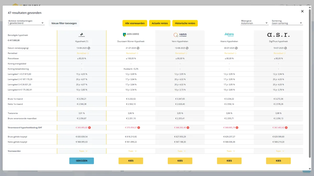Click the red warning icon next to € 368.302,46
Image resolution: width=314 pixels, height=176 pixels.
pyautogui.click(x=188, y=128)
